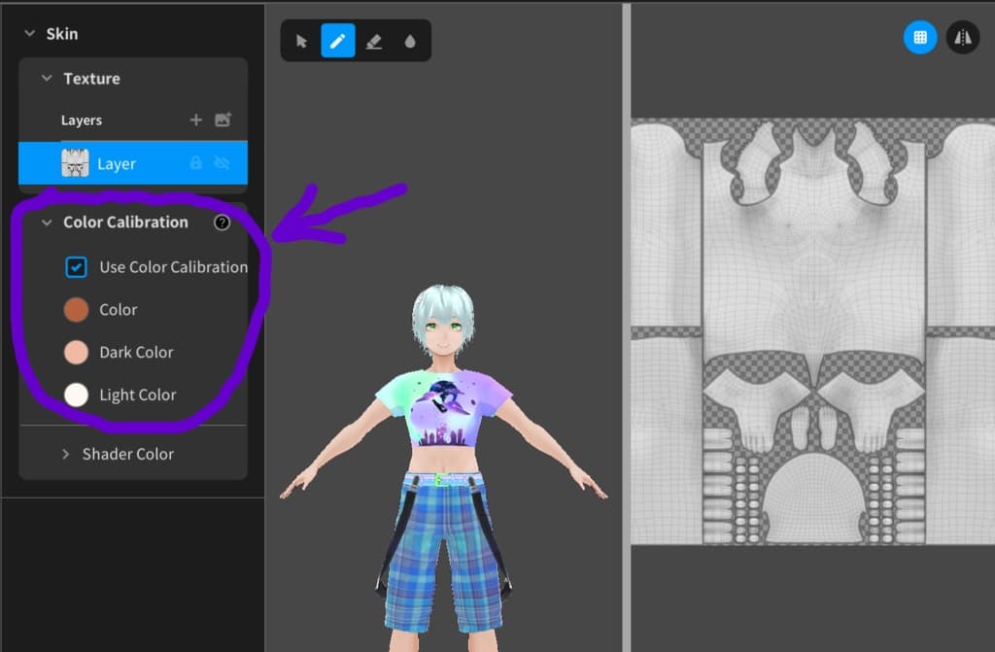
Task: Click the Light Color label
Action: (138, 395)
